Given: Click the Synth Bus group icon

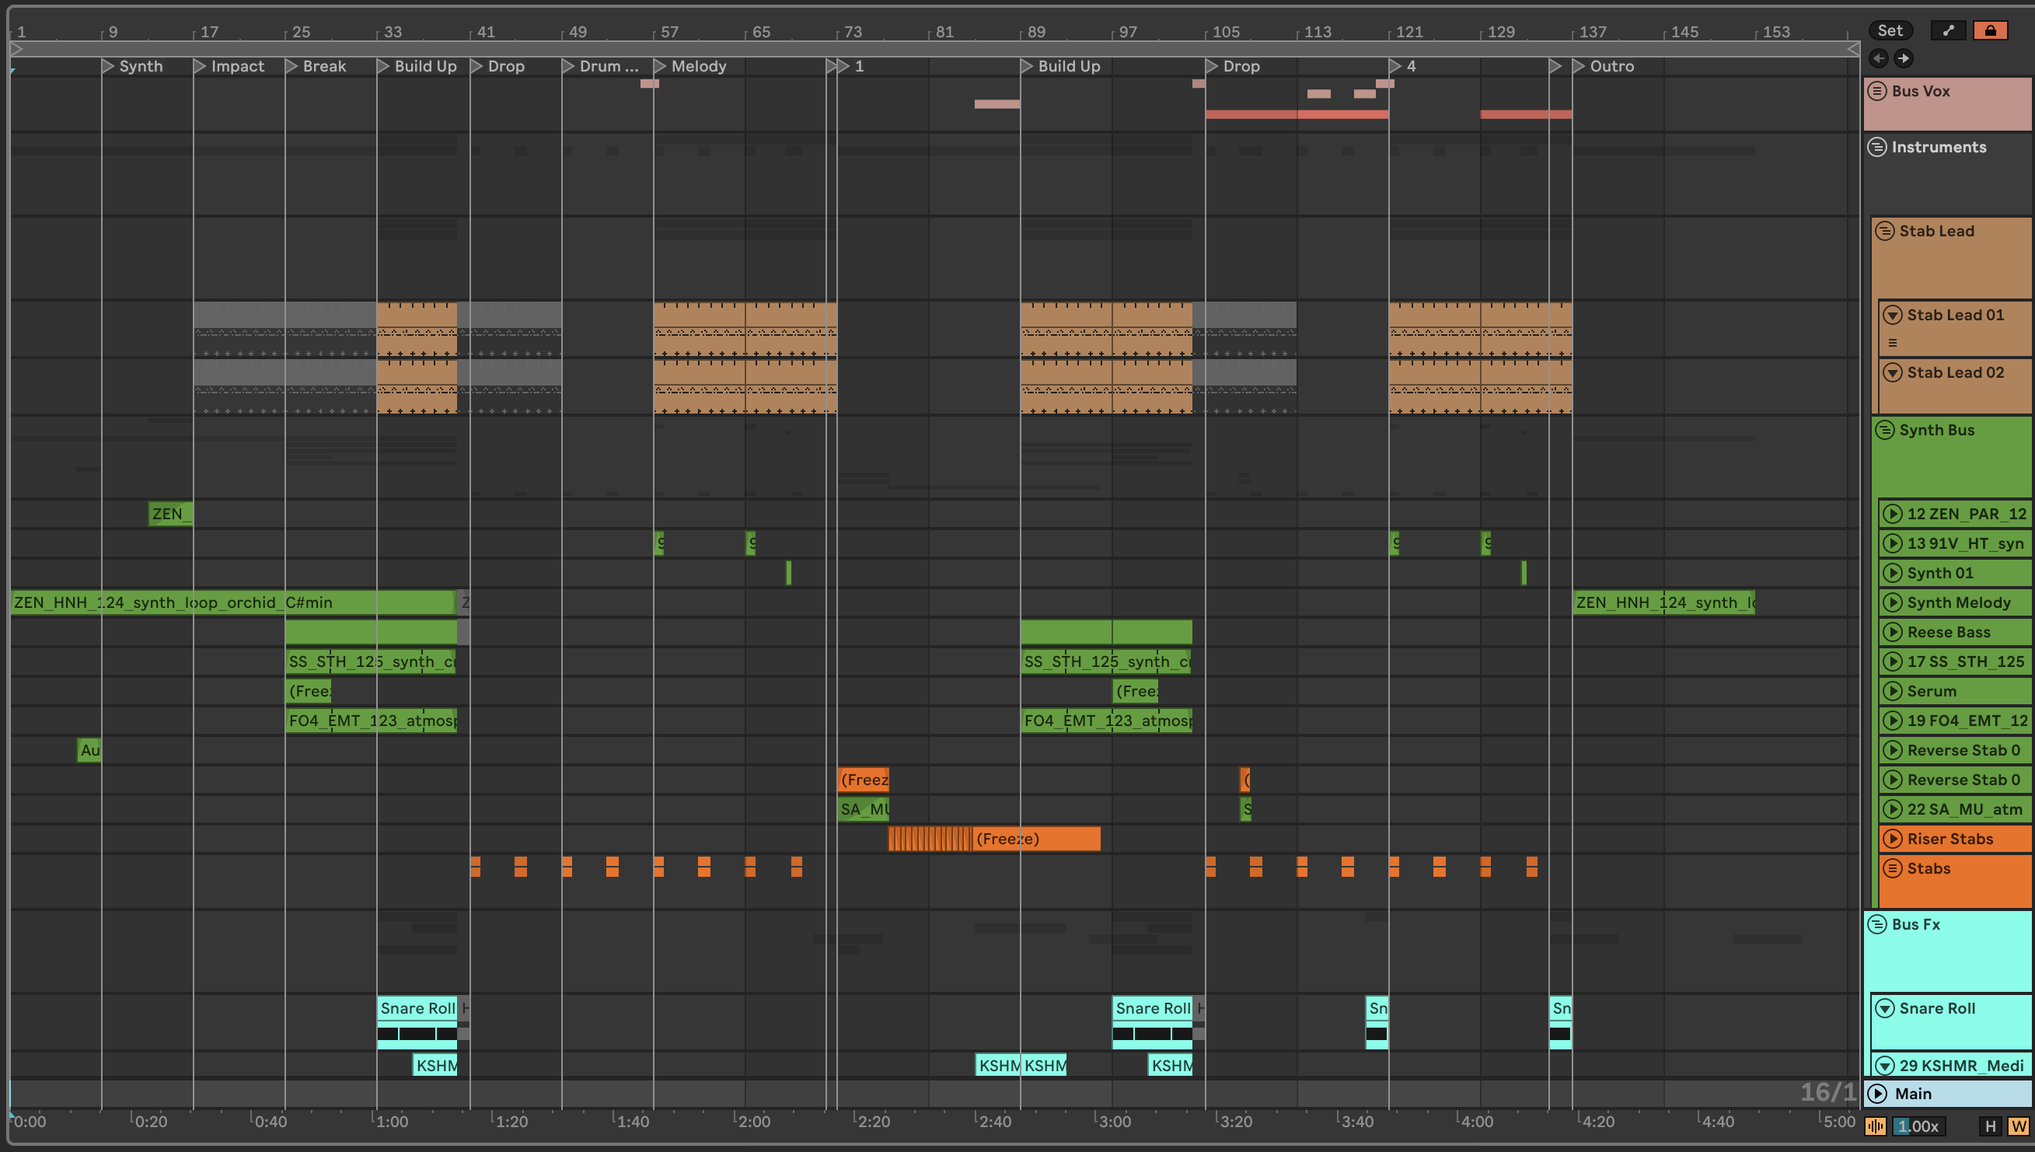Looking at the screenshot, I should point(1885,431).
